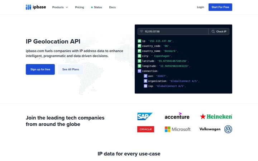
Task: Click the country_name value "Denmark"
Action: click(x=170, y=51)
